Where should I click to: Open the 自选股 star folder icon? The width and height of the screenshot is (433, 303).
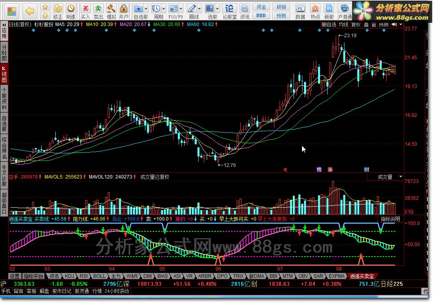click(x=138, y=8)
